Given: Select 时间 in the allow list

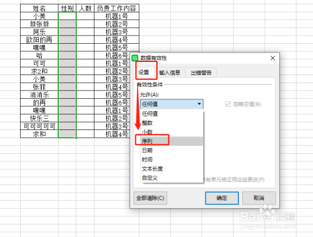Looking at the screenshot, I should (172, 159).
